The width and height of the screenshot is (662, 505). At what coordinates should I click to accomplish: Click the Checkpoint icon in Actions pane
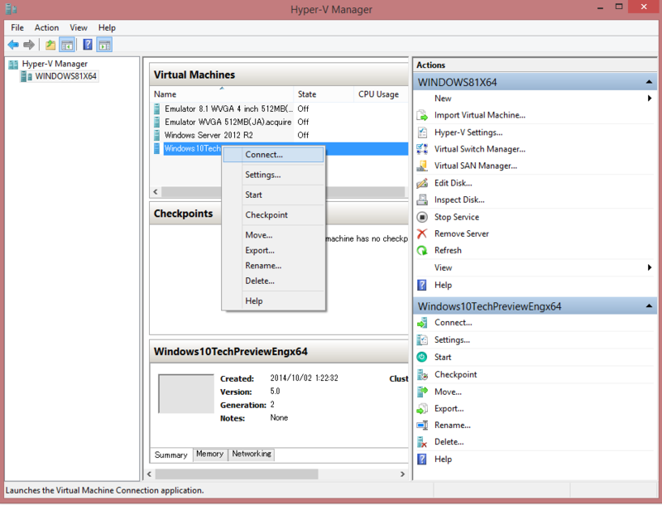click(x=422, y=374)
